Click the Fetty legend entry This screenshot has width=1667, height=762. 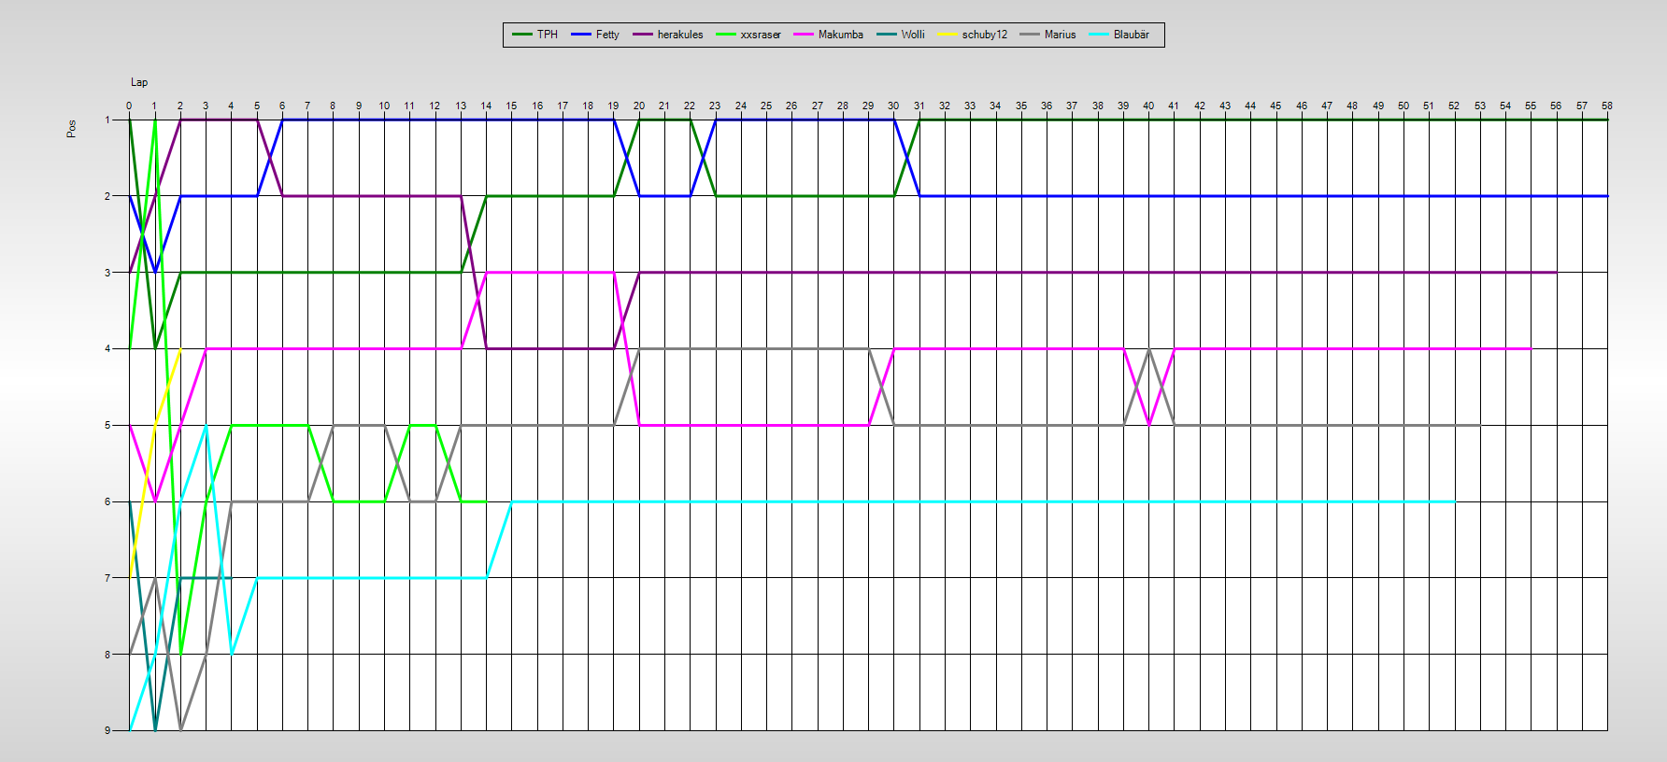[x=595, y=35]
